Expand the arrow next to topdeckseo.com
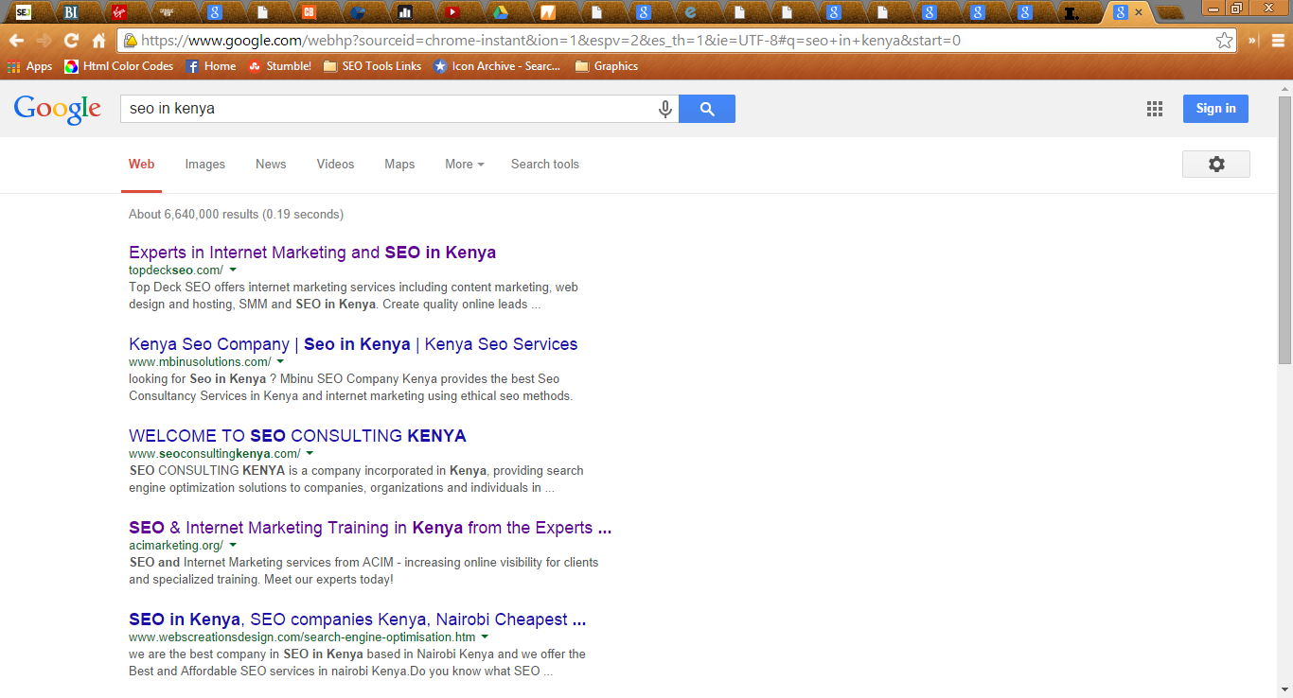Viewport: 1293px width, 698px height. tap(233, 270)
